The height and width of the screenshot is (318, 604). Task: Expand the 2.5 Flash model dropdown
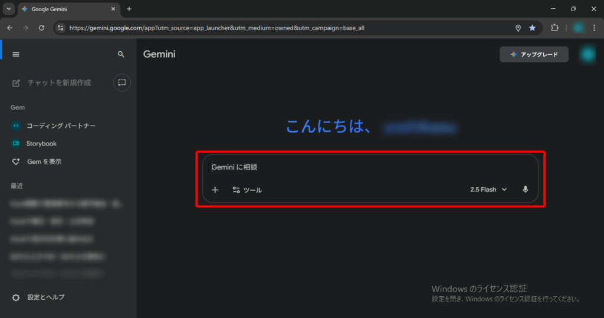488,190
